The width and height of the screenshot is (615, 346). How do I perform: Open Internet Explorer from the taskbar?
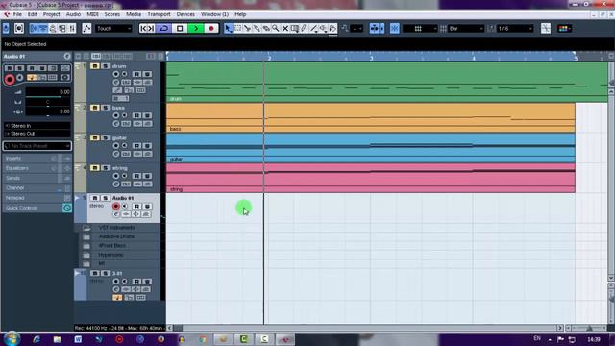point(37,339)
